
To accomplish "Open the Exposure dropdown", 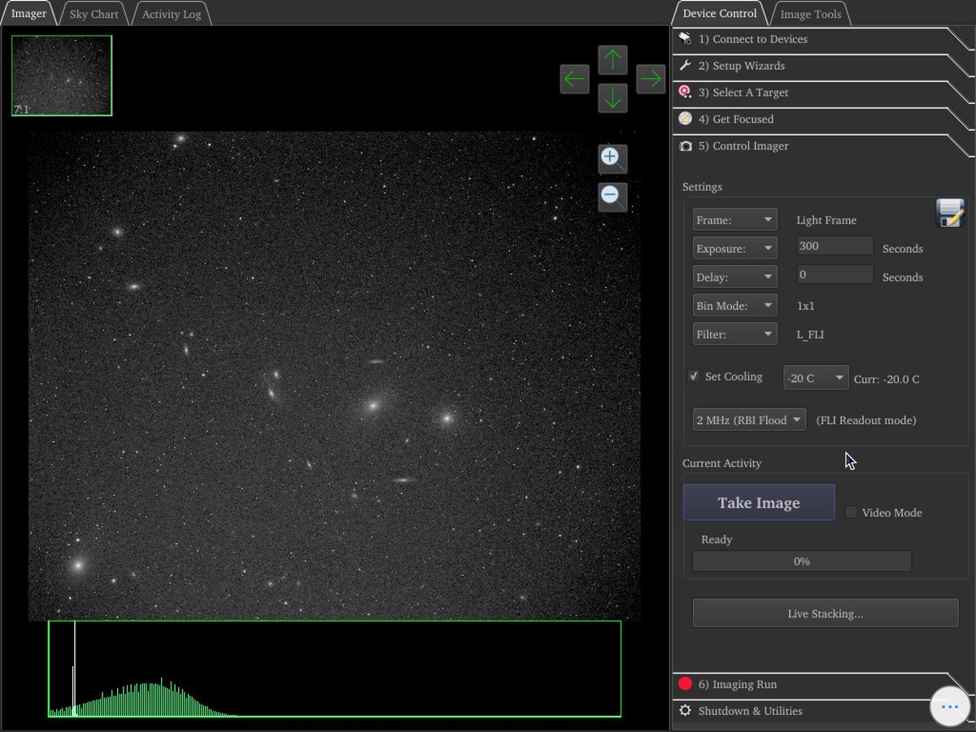I will coord(735,248).
